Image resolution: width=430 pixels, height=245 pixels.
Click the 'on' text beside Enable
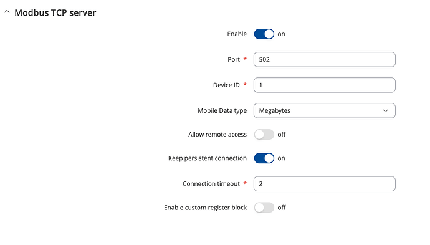pos(281,34)
